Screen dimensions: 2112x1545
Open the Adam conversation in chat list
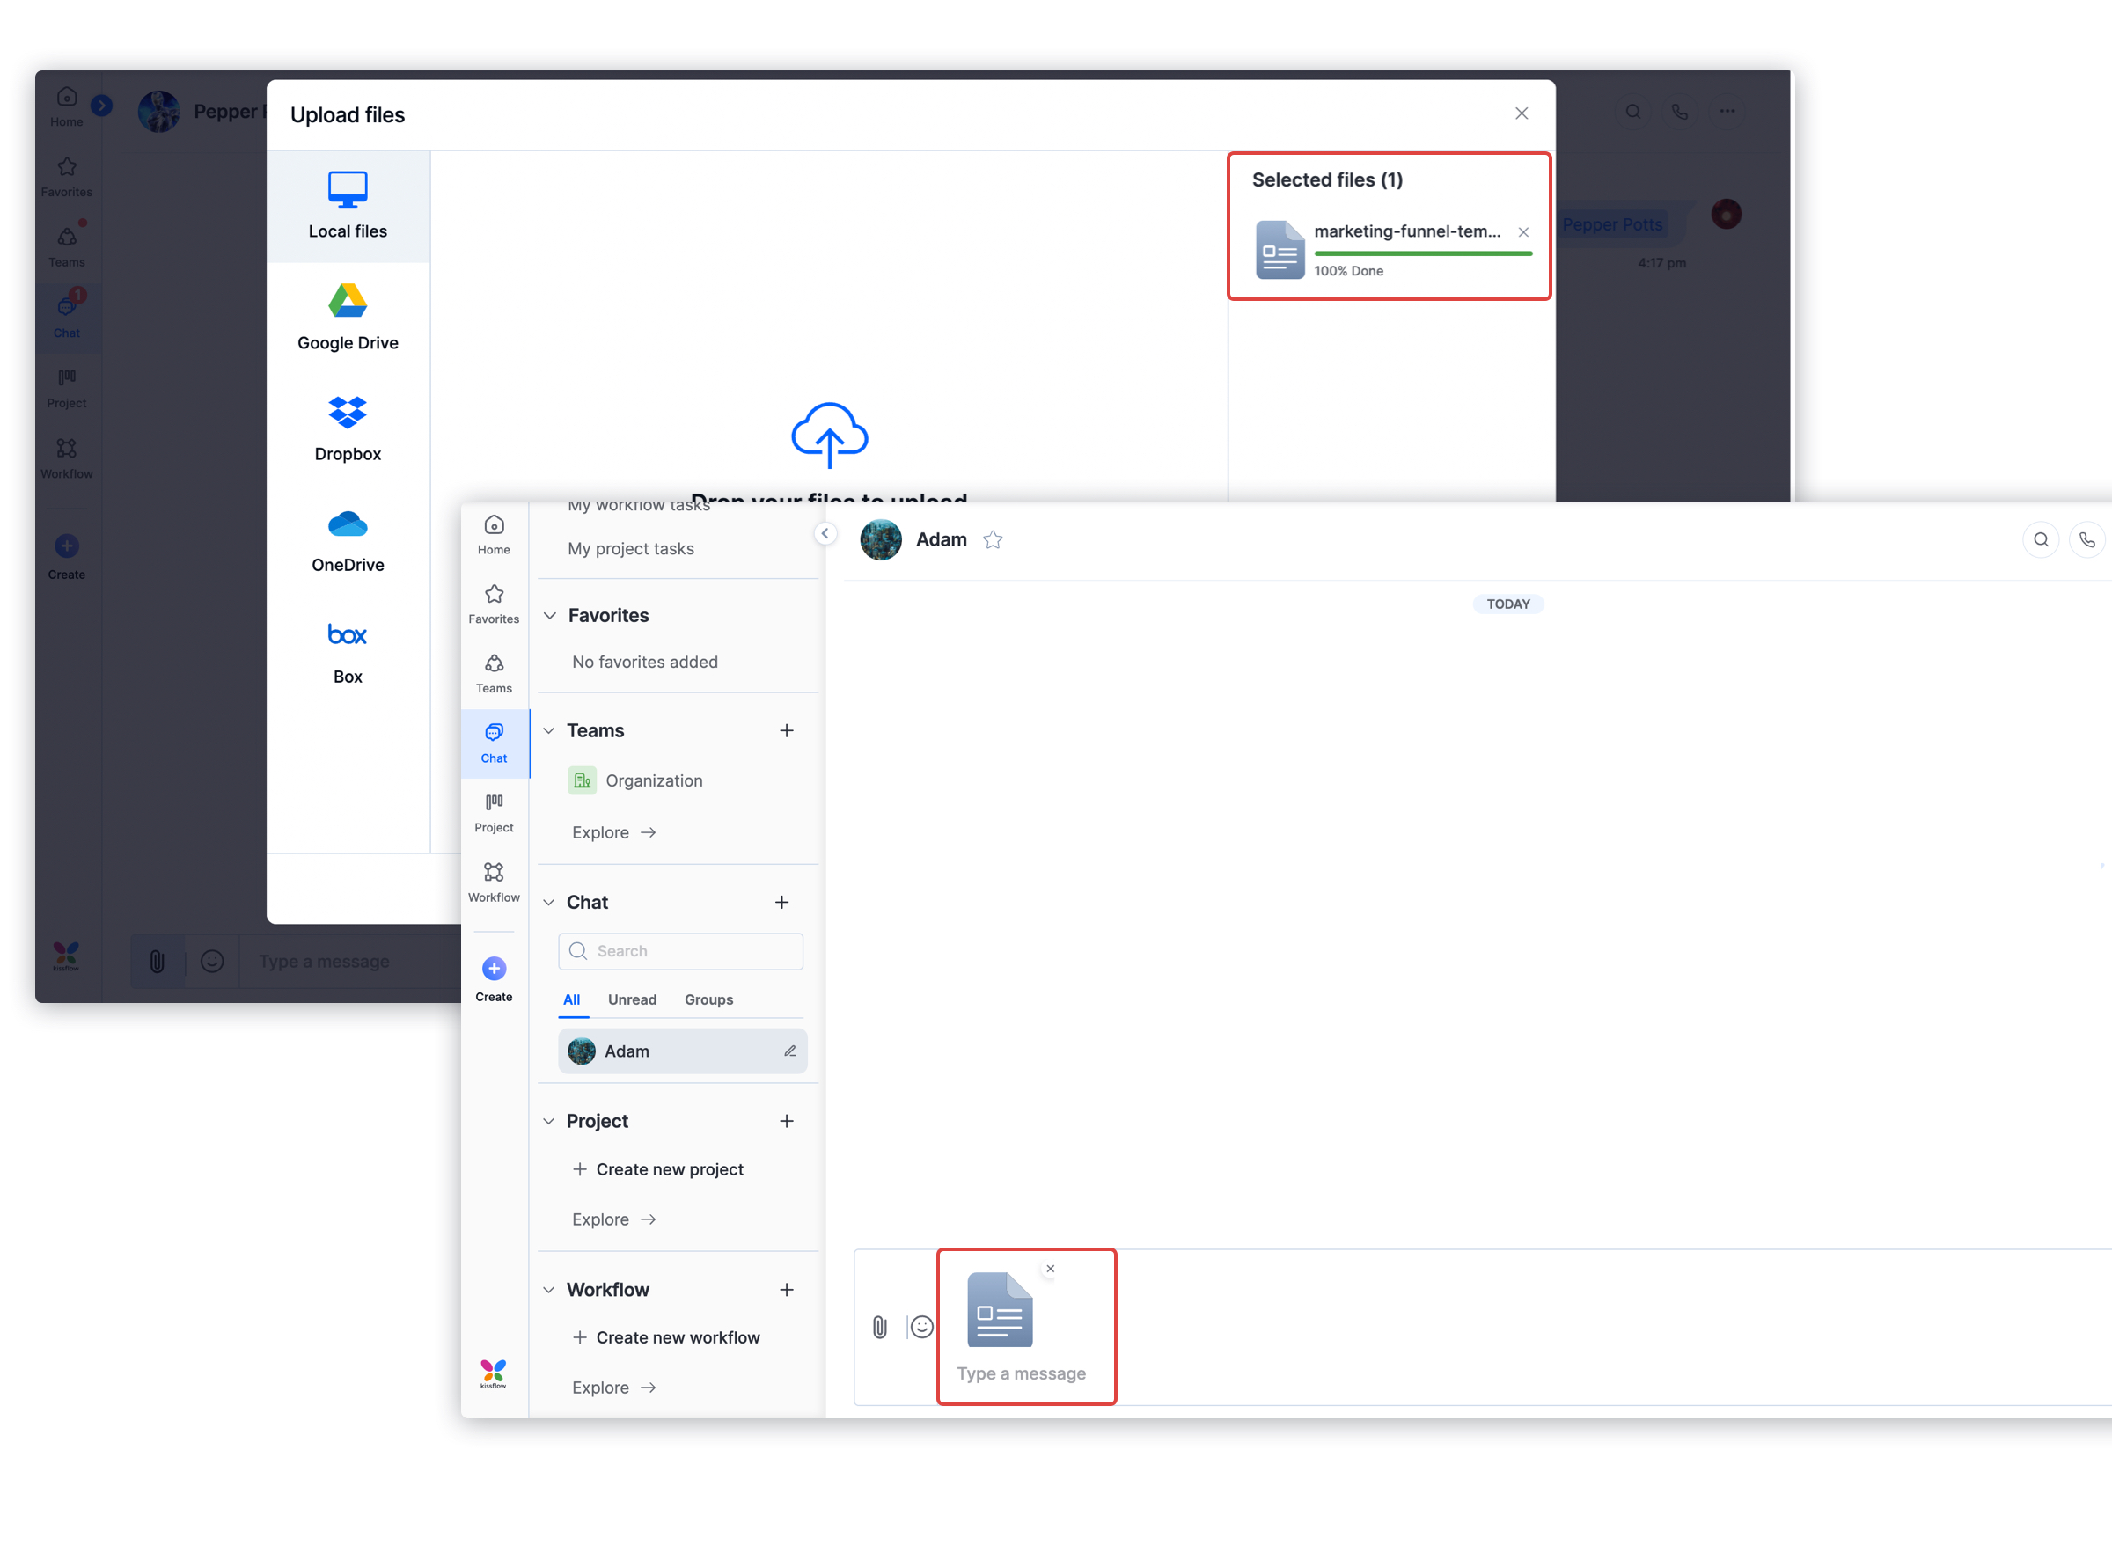pyautogui.click(x=682, y=1051)
